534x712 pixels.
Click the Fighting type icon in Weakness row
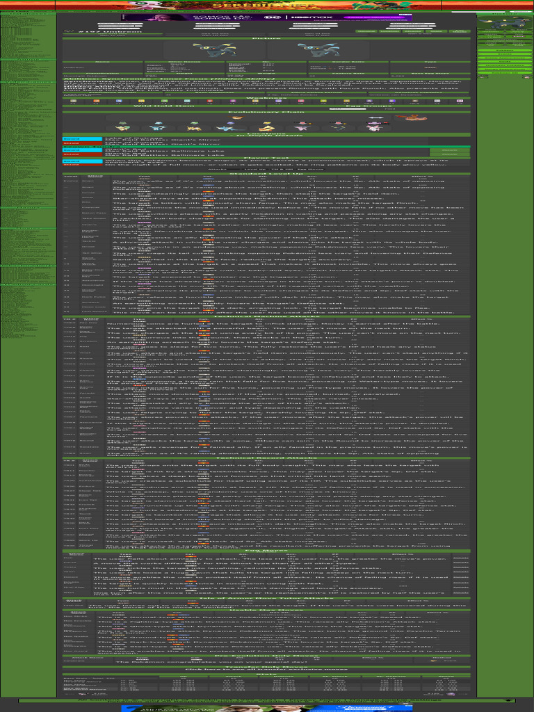click(210, 101)
